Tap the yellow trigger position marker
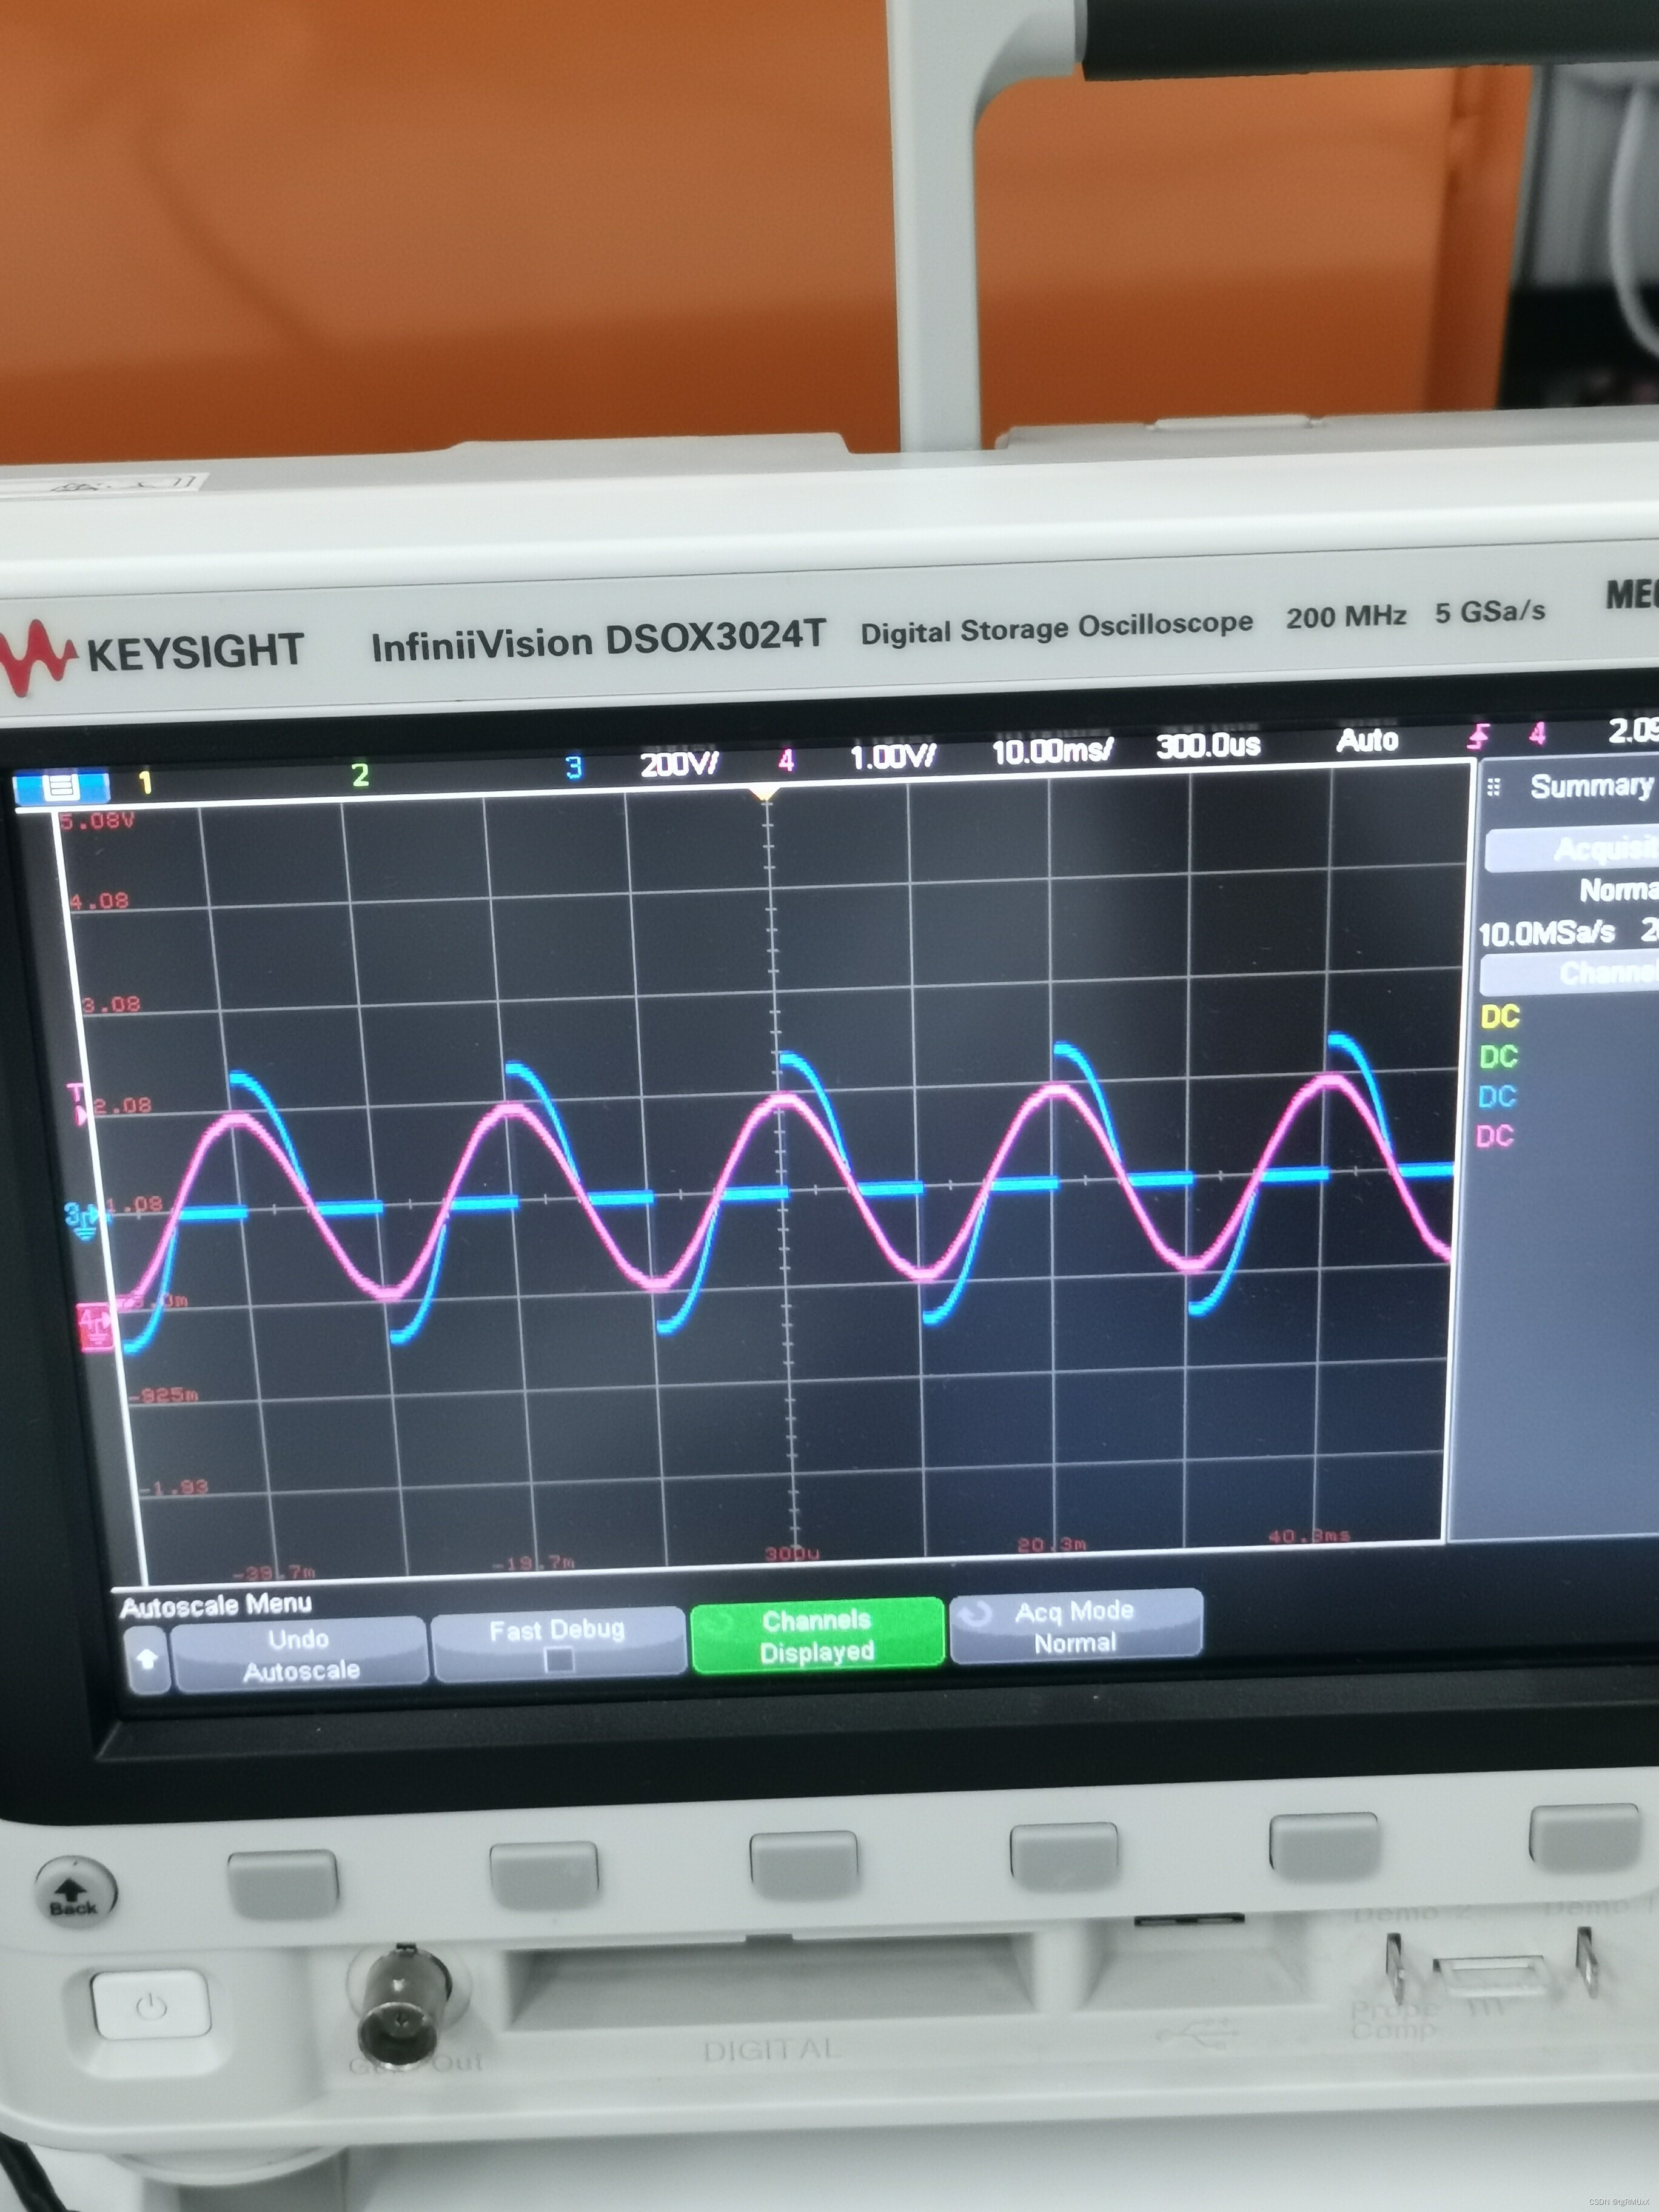This screenshot has height=2212, width=1659. [765, 794]
